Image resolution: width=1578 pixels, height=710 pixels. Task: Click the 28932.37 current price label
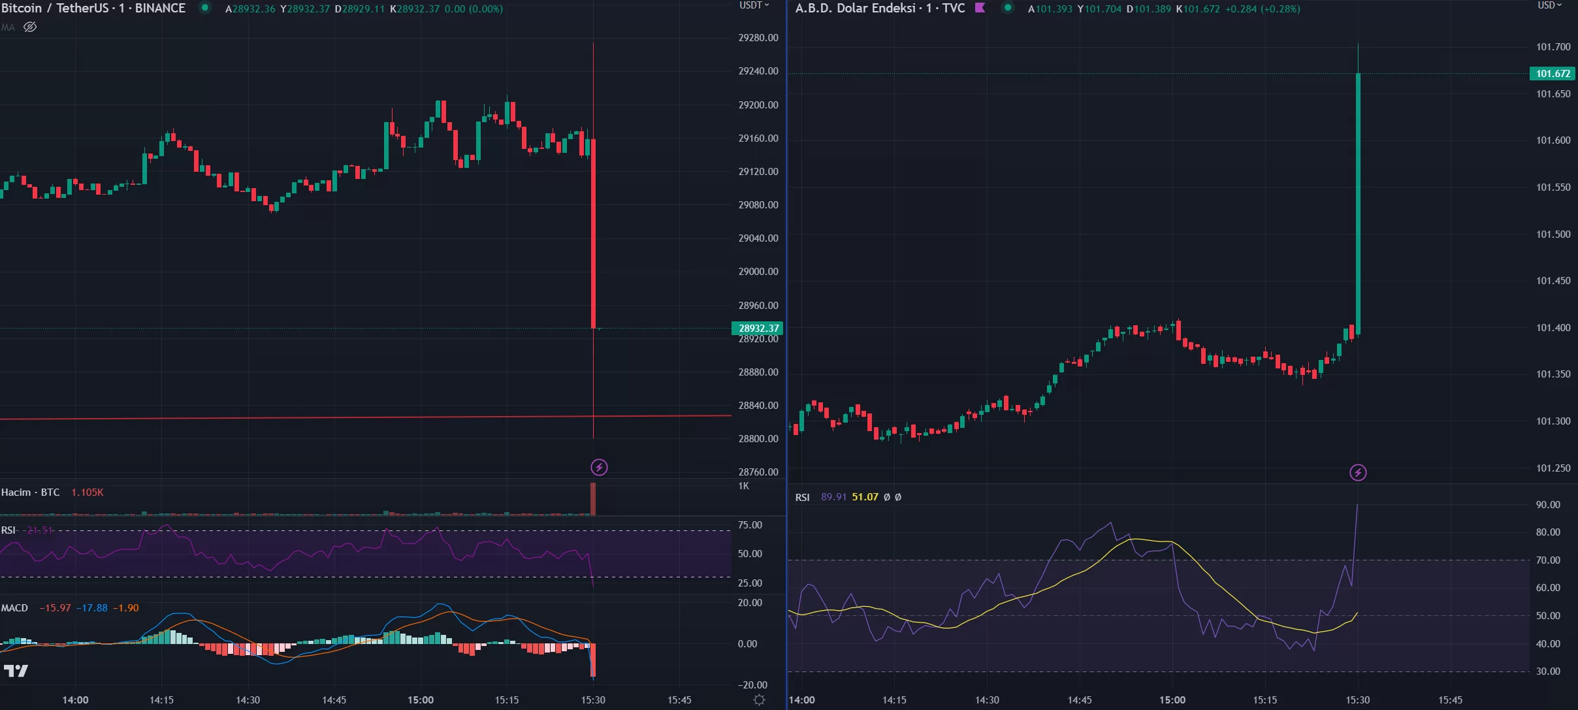tap(758, 328)
